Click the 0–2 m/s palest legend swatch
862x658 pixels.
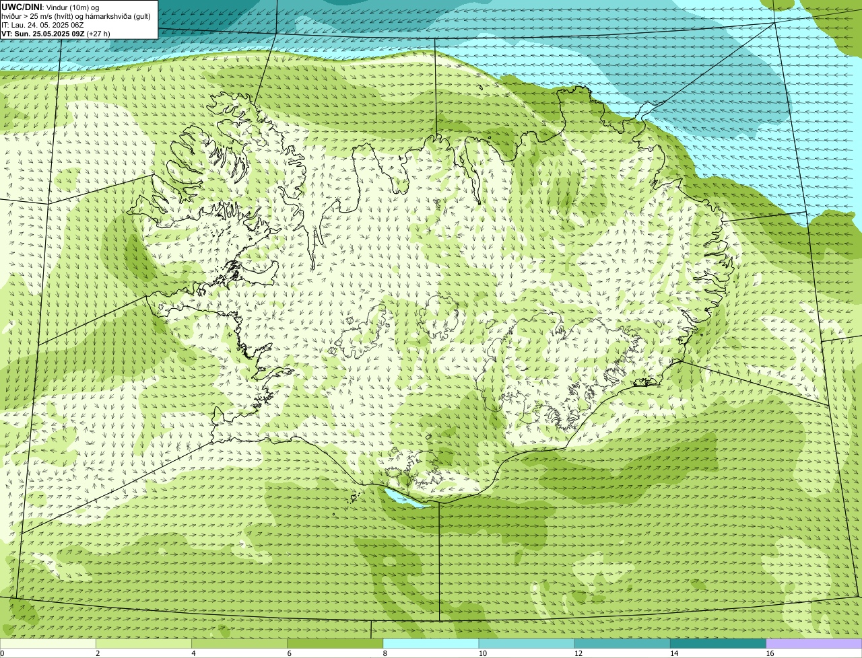tap(48, 644)
